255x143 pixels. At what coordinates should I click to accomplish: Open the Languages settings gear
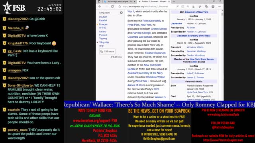(121, 13)
